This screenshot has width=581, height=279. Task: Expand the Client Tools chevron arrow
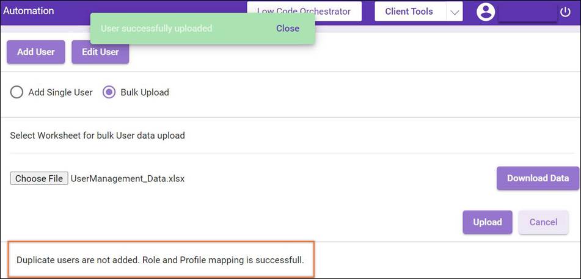pyautogui.click(x=455, y=12)
